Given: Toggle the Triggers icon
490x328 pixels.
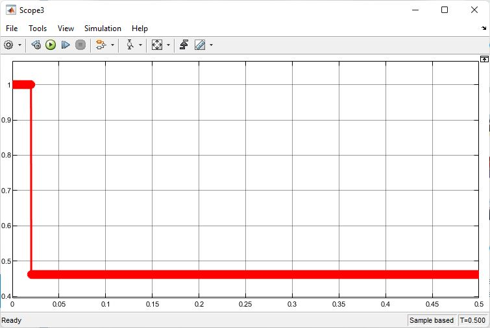Looking at the screenshot, I should pyautogui.click(x=184, y=45).
